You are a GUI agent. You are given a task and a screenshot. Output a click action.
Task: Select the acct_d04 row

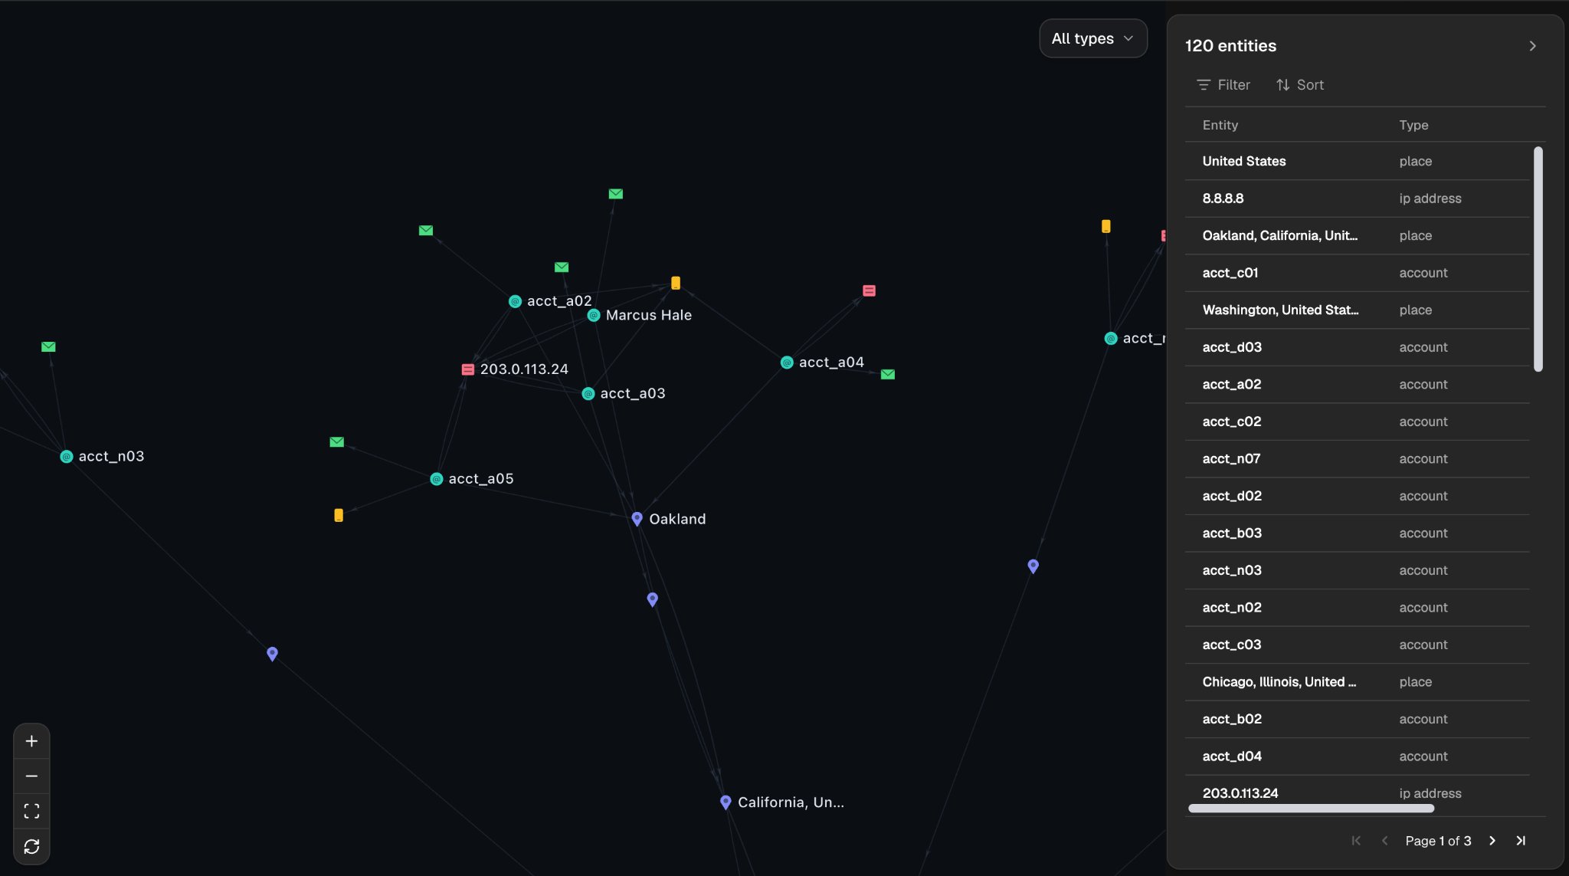tap(1357, 756)
